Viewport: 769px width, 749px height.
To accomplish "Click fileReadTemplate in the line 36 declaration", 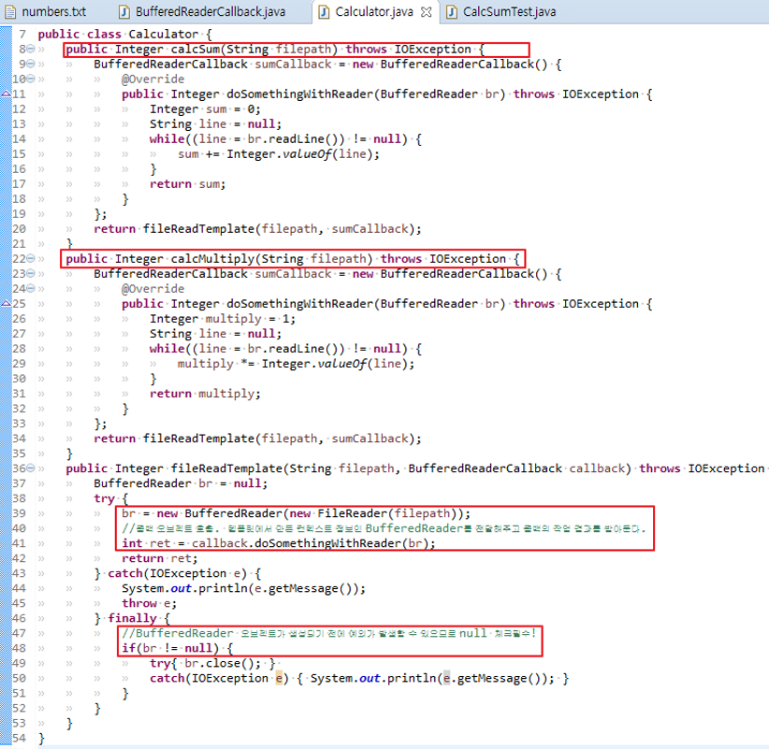I will [226, 468].
